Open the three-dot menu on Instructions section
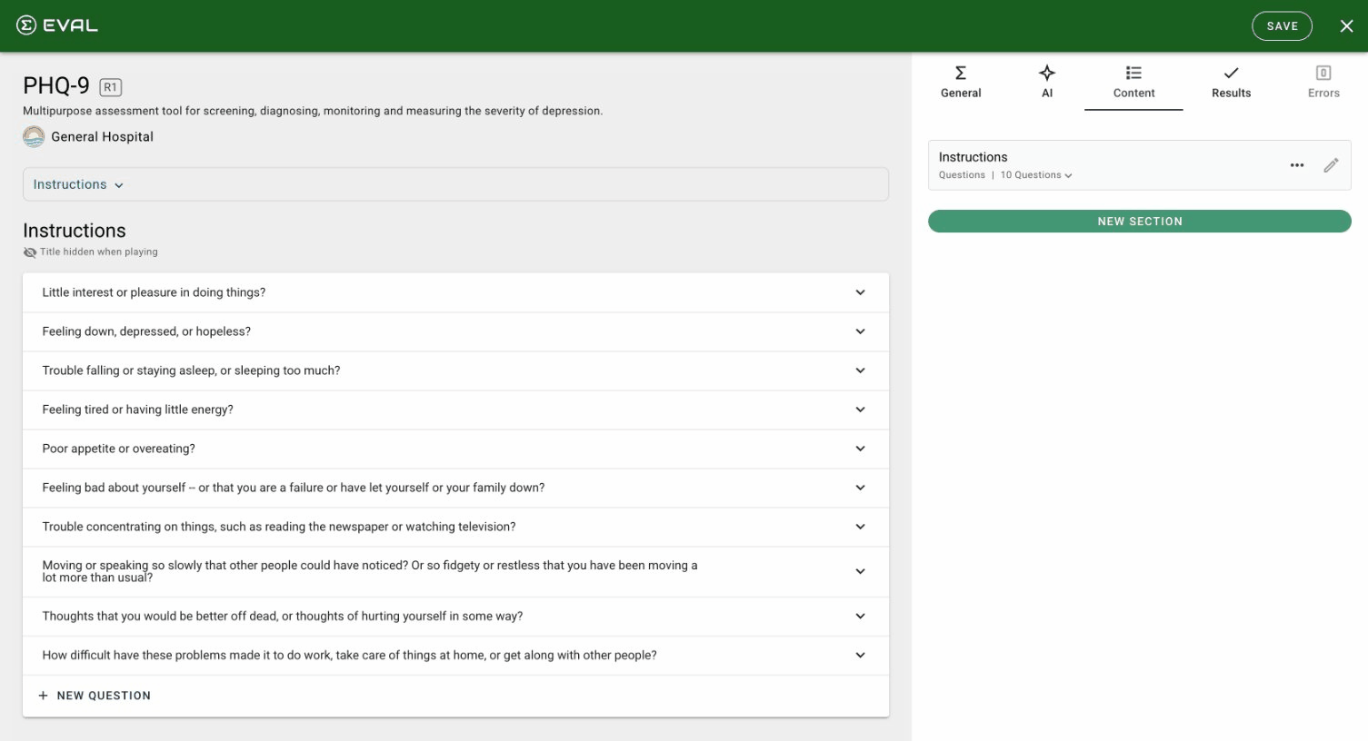The height and width of the screenshot is (741, 1368). (1296, 164)
